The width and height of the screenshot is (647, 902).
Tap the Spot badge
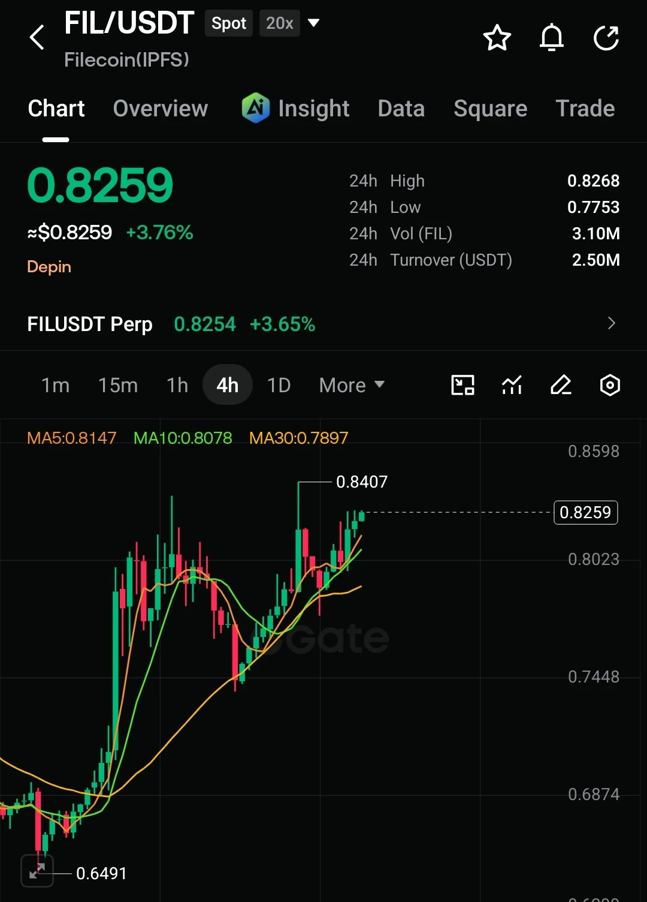[x=229, y=23]
